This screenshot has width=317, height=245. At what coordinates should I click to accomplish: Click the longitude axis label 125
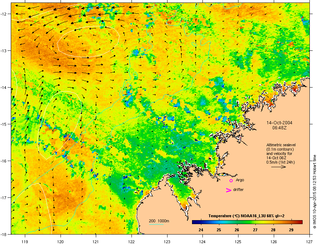click(x=238, y=241)
